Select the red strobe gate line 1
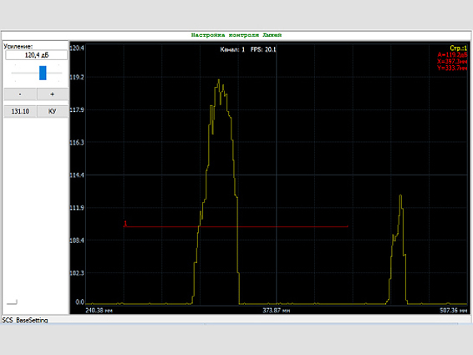The width and height of the screenshot is (473, 355). point(236,226)
